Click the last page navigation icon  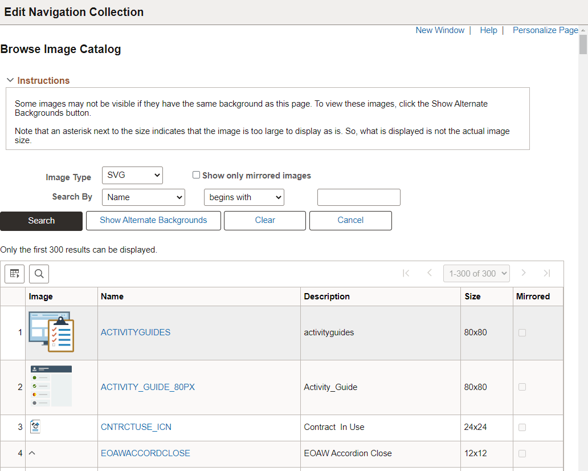tap(547, 273)
